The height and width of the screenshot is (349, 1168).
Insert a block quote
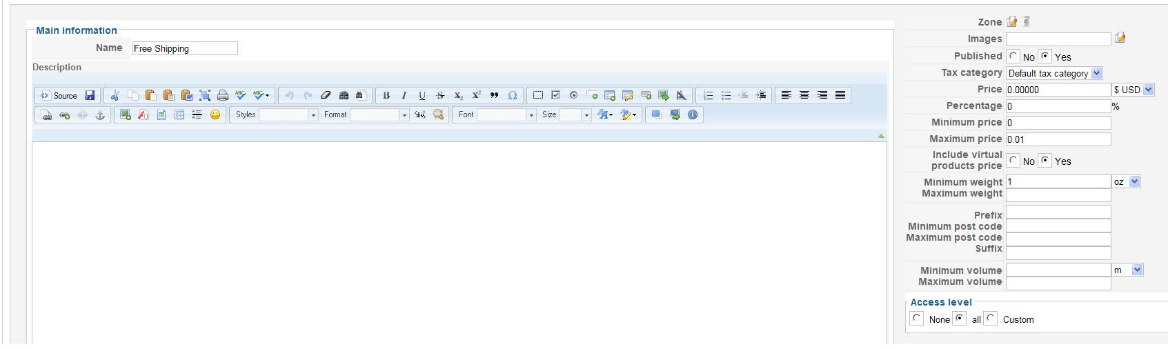coord(494,96)
